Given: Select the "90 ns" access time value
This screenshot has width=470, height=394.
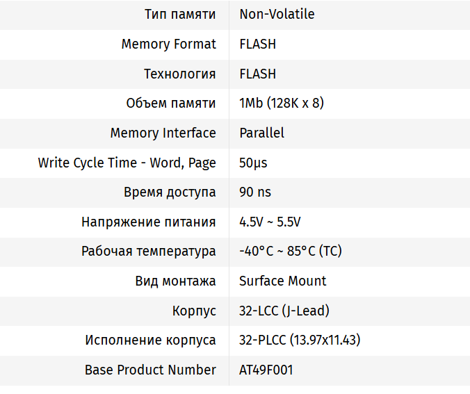Looking at the screenshot, I should tap(255, 192).
